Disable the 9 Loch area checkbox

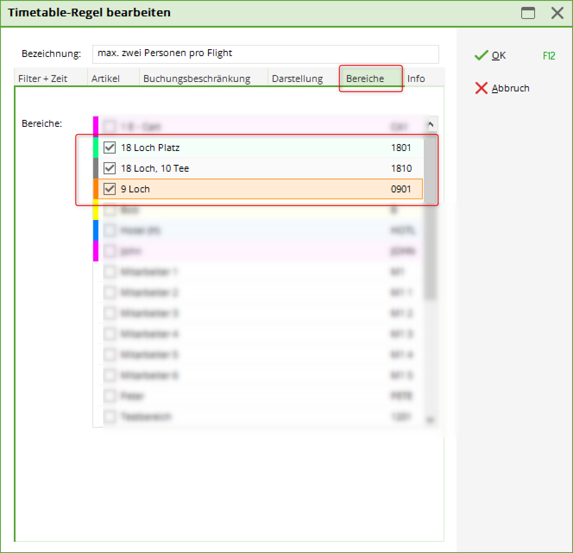point(110,189)
